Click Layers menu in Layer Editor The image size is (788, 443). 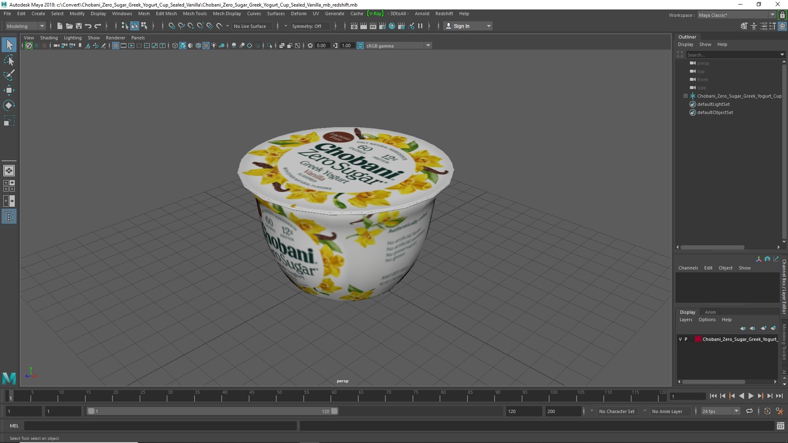point(685,320)
